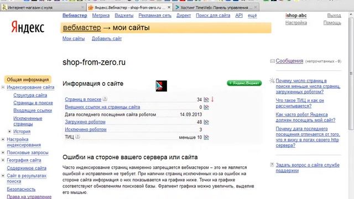Collapse the Индексирование сайта tree section

point(3,87)
